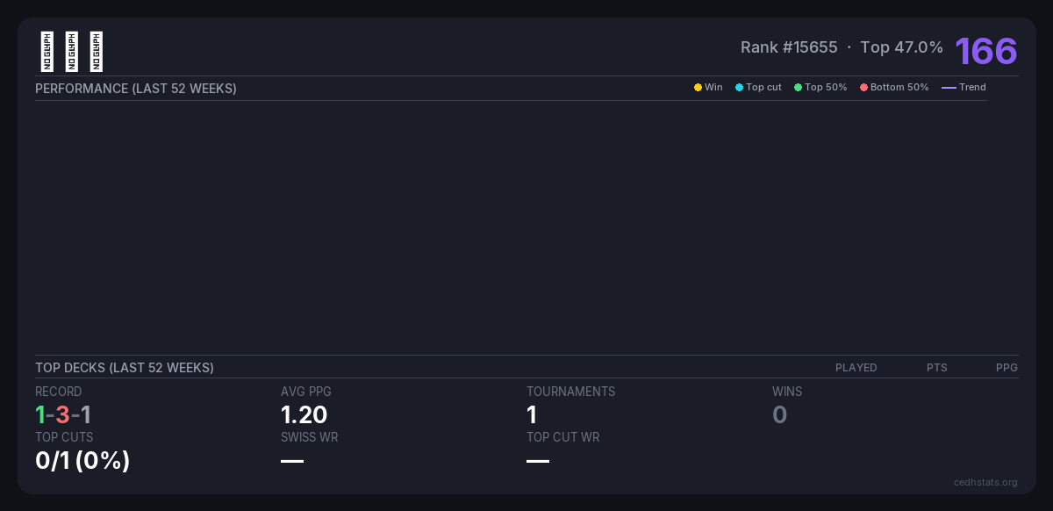The width and height of the screenshot is (1053, 511).
Task: Select the Performance (Last 52 Weeks) heading
Action: 136,89
